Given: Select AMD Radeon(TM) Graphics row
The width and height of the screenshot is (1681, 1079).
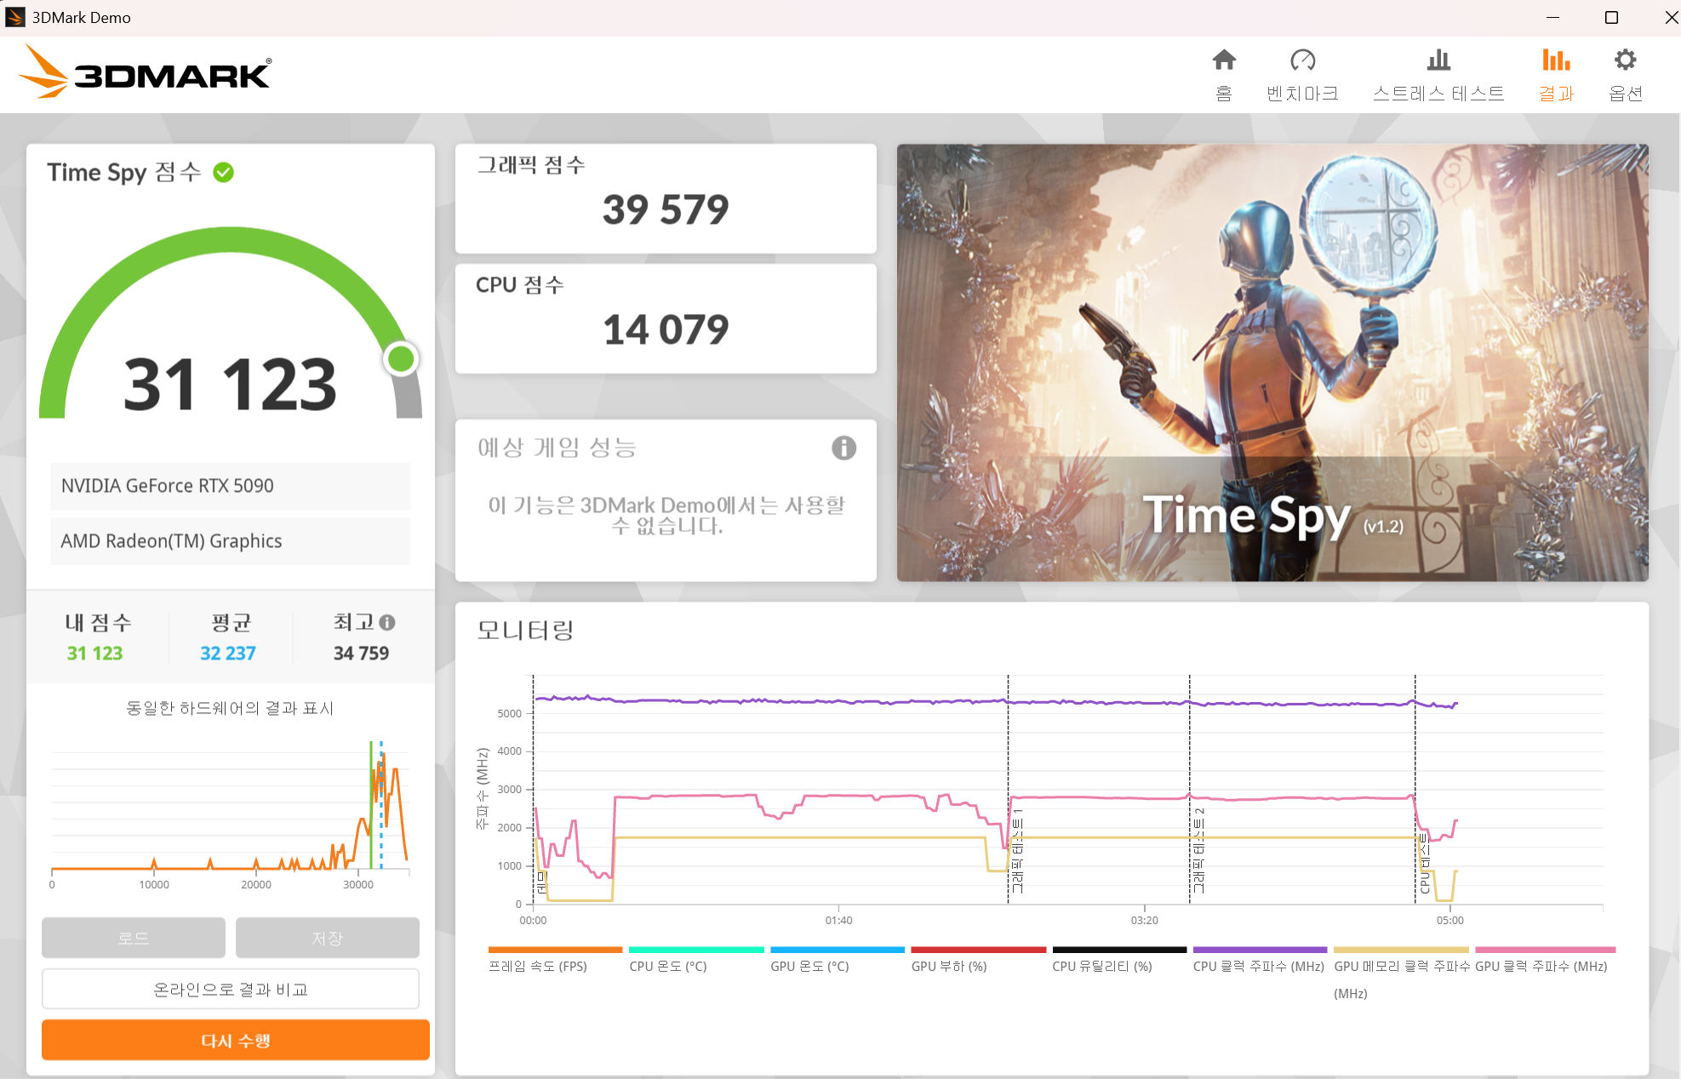Looking at the screenshot, I should (x=231, y=541).
